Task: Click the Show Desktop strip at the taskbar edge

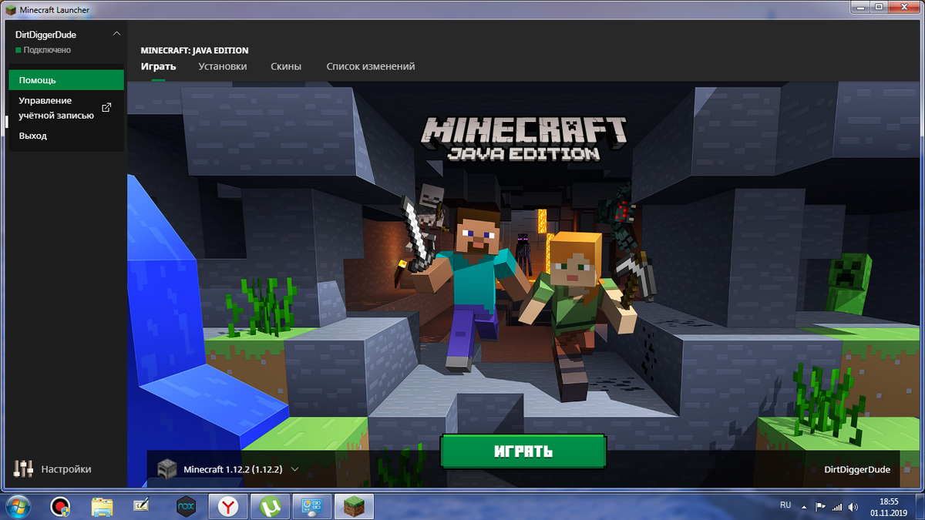Action: click(x=920, y=506)
